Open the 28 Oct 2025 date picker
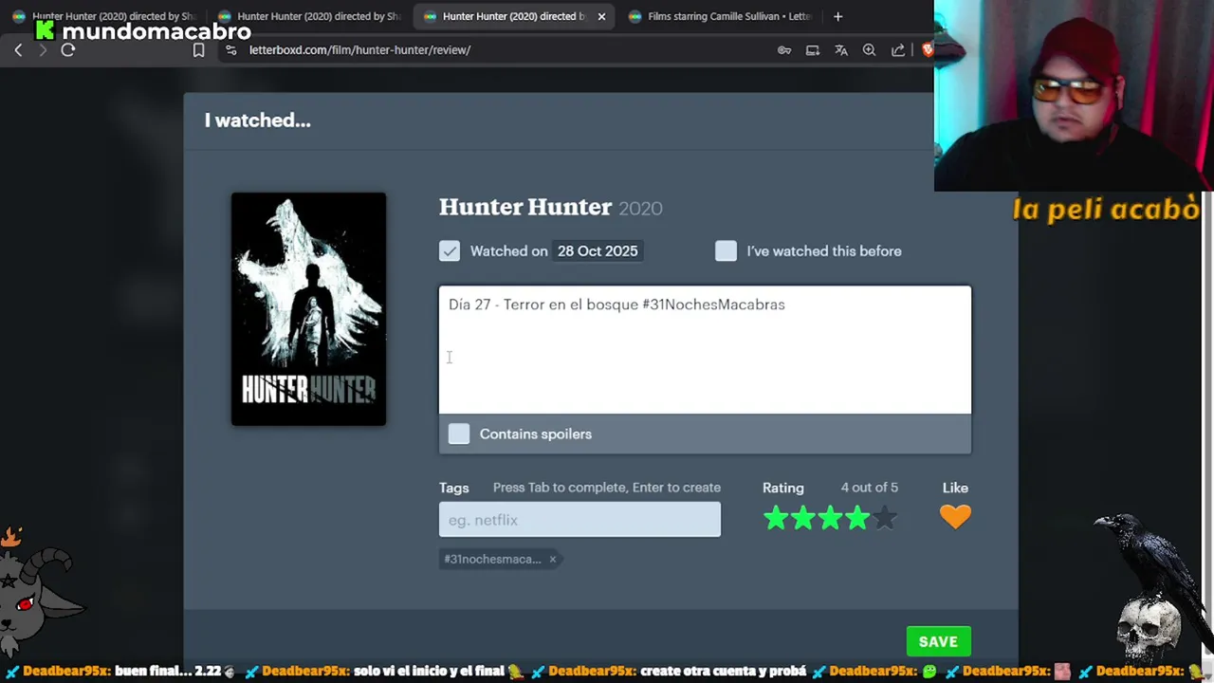Image resolution: width=1214 pixels, height=683 pixels. pos(598,251)
